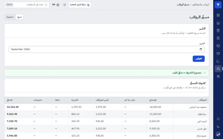Click gross value 14,500.00
Image resolution: width=223 pixels, height=139 pixels.
(155, 107)
